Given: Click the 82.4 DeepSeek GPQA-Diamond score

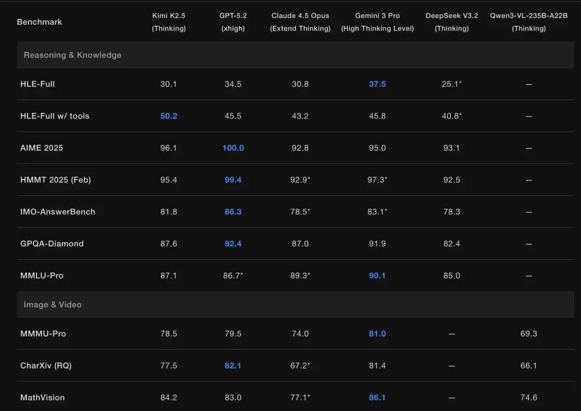Looking at the screenshot, I should (x=452, y=244).
